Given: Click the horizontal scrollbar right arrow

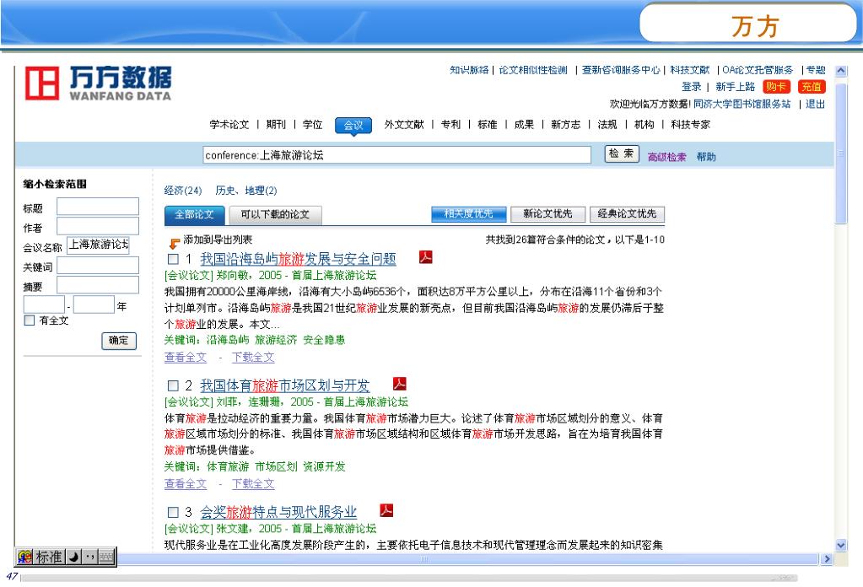Looking at the screenshot, I should pos(826,559).
